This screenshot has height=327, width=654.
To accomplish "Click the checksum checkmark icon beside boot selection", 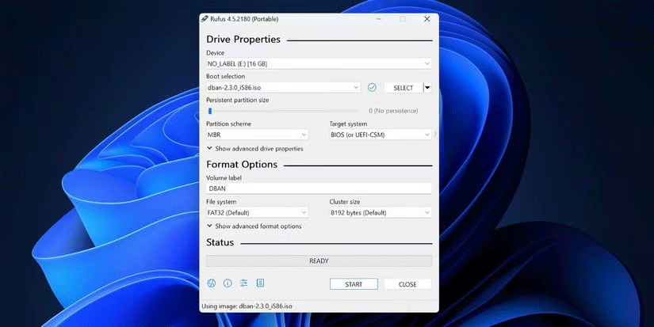I will point(372,87).
